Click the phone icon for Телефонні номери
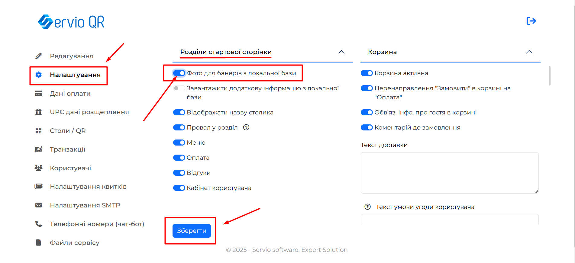 (x=38, y=224)
